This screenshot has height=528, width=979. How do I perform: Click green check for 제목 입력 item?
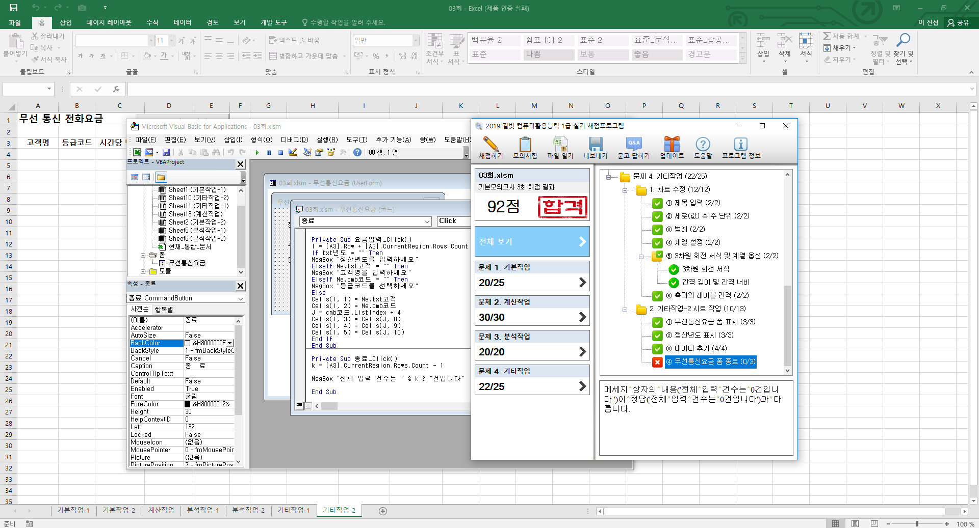pyautogui.click(x=657, y=203)
